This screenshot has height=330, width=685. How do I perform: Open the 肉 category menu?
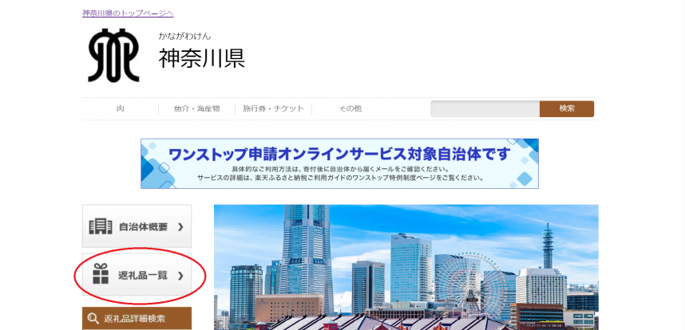pos(120,109)
